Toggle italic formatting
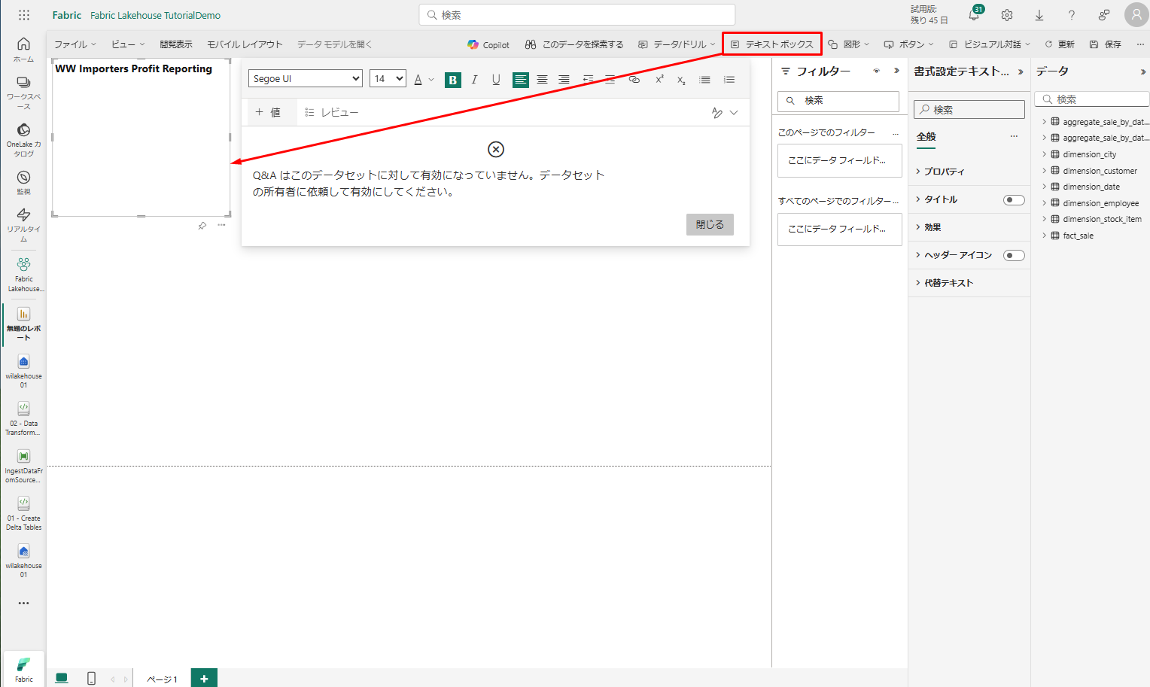The image size is (1150, 687). [x=474, y=80]
